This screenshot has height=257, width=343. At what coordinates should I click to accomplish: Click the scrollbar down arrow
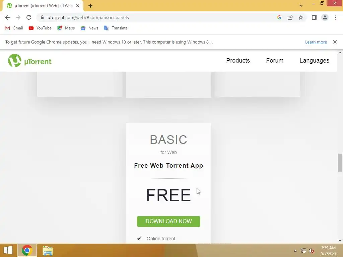[x=340, y=241]
